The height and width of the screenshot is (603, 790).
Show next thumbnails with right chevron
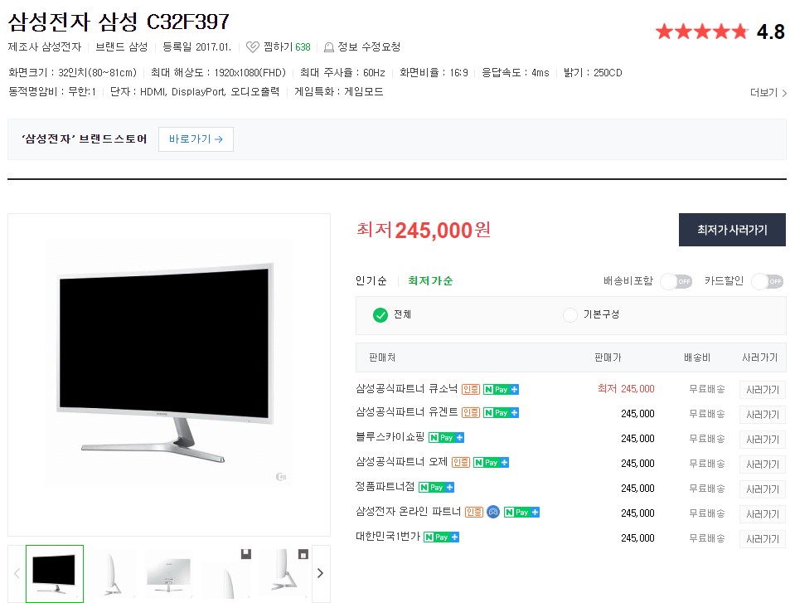click(x=321, y=573)
